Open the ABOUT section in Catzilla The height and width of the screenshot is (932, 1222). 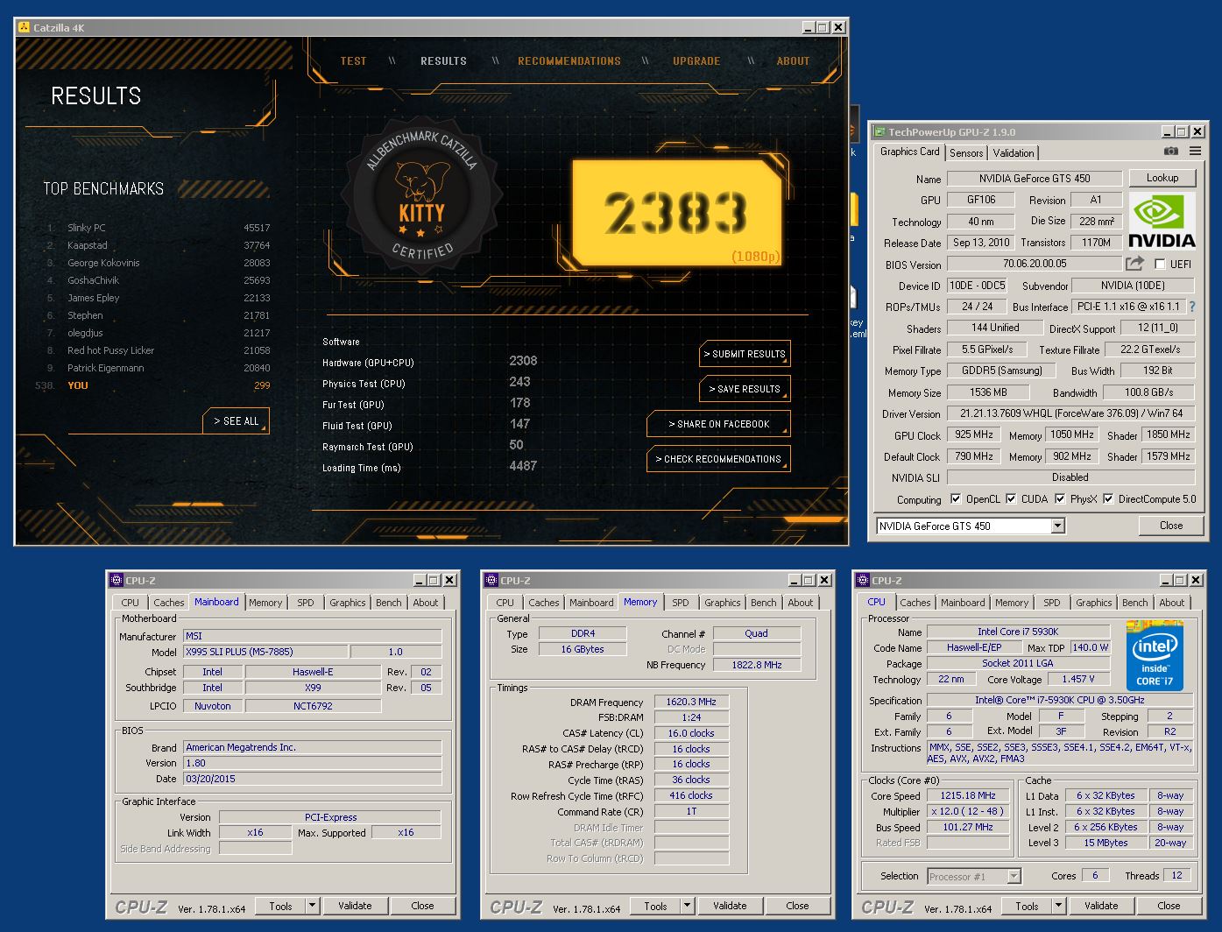[793, 61]
